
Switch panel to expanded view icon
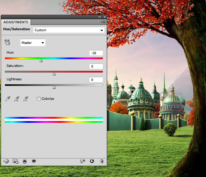pos(15,161)
